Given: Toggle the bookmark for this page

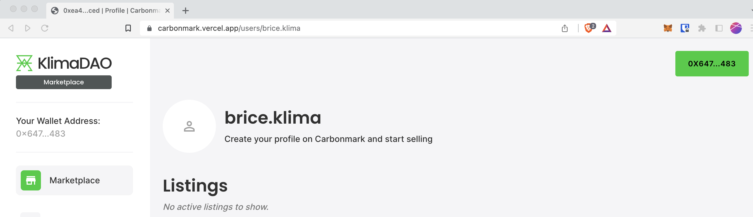Looking at the screenshot, I should (x=128, y=28).
